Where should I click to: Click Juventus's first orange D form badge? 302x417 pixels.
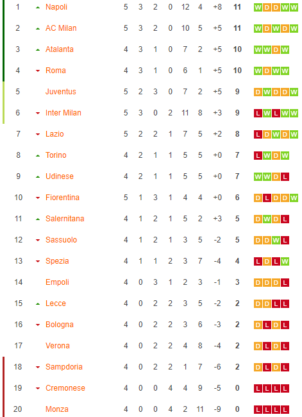pos(258,92)
